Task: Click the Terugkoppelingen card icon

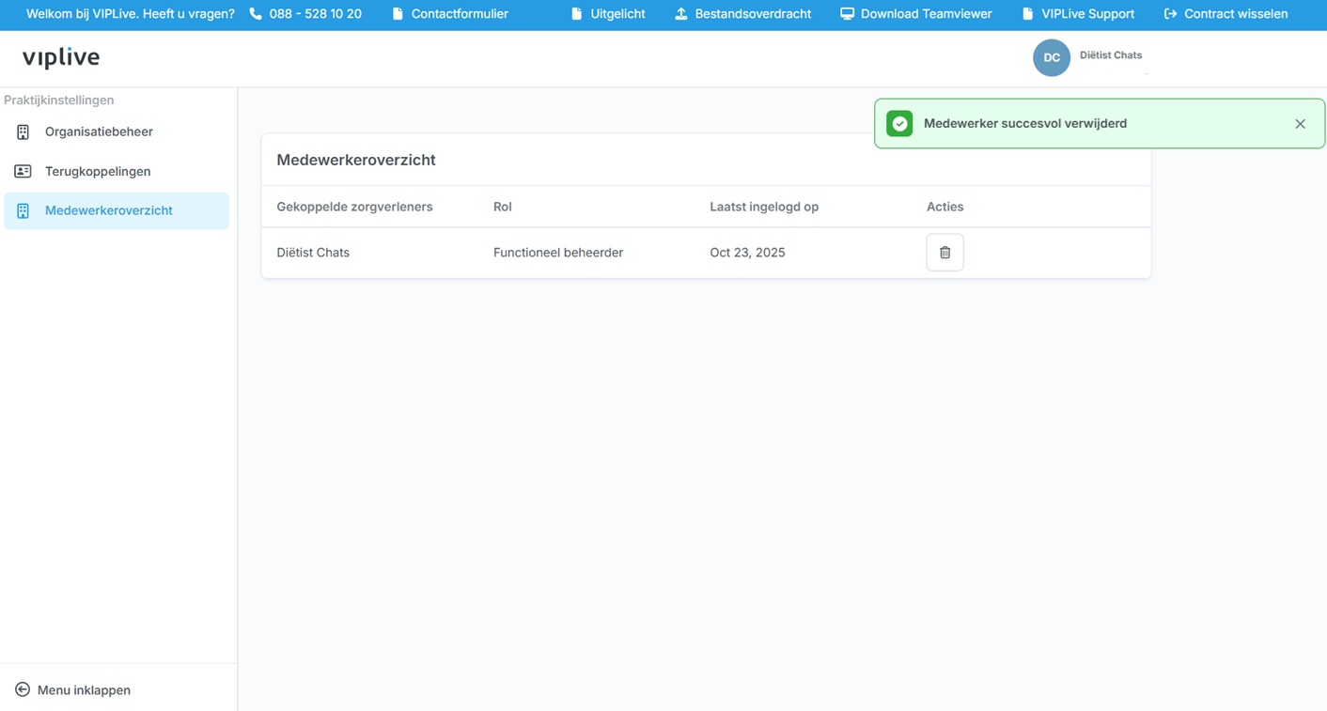Action: (x=23, y=171)
